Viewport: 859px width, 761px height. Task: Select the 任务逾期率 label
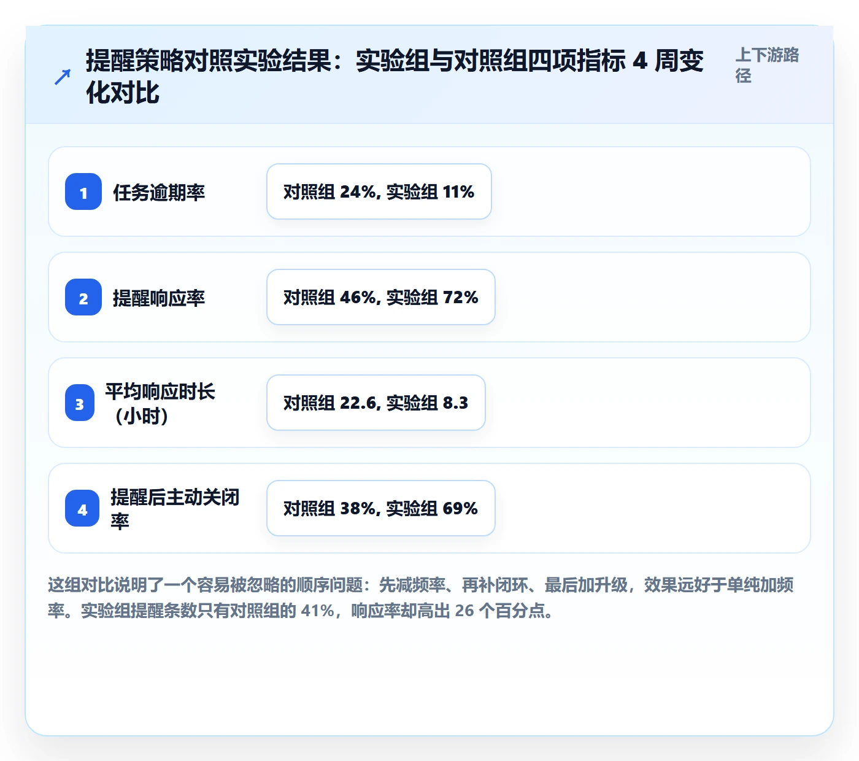(x=159, y=192)
